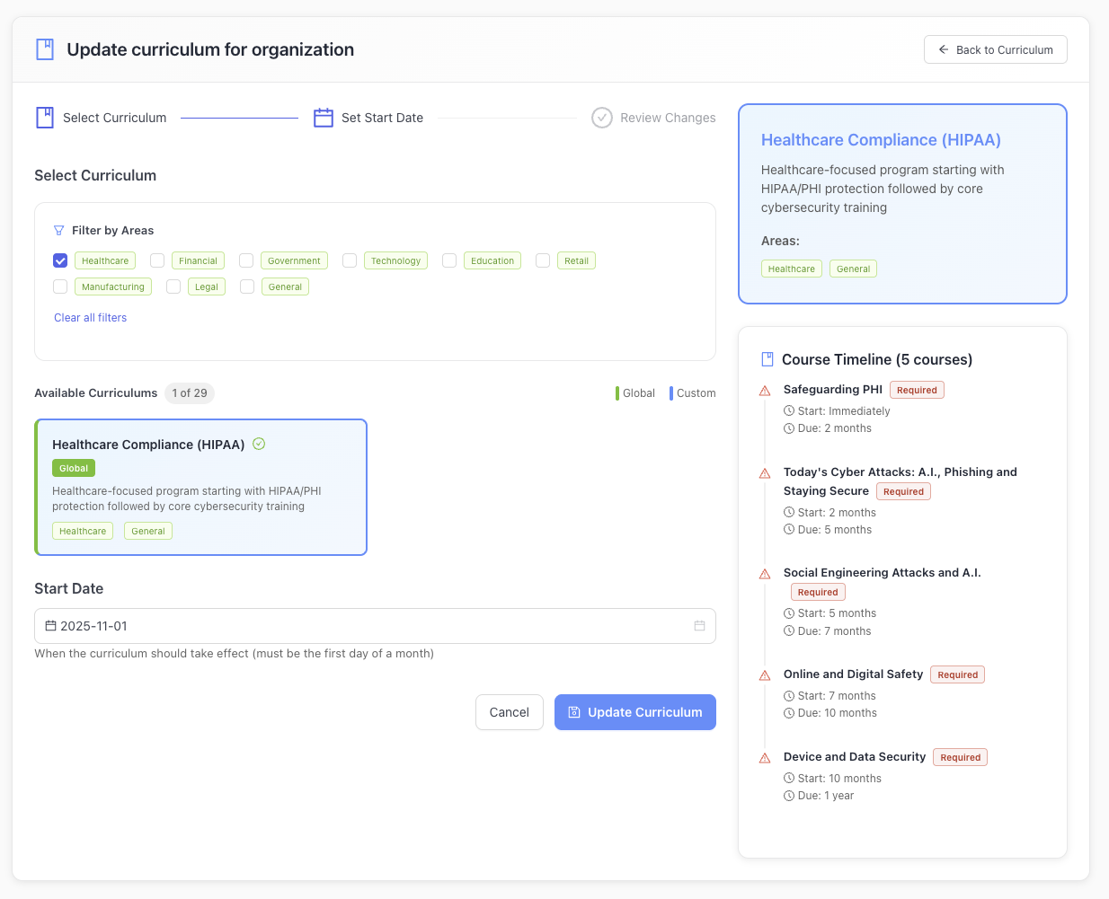The width and height of the screenshot is (1109, 899).
Task: Click the Clear all filters link
Action: point(90,318)
